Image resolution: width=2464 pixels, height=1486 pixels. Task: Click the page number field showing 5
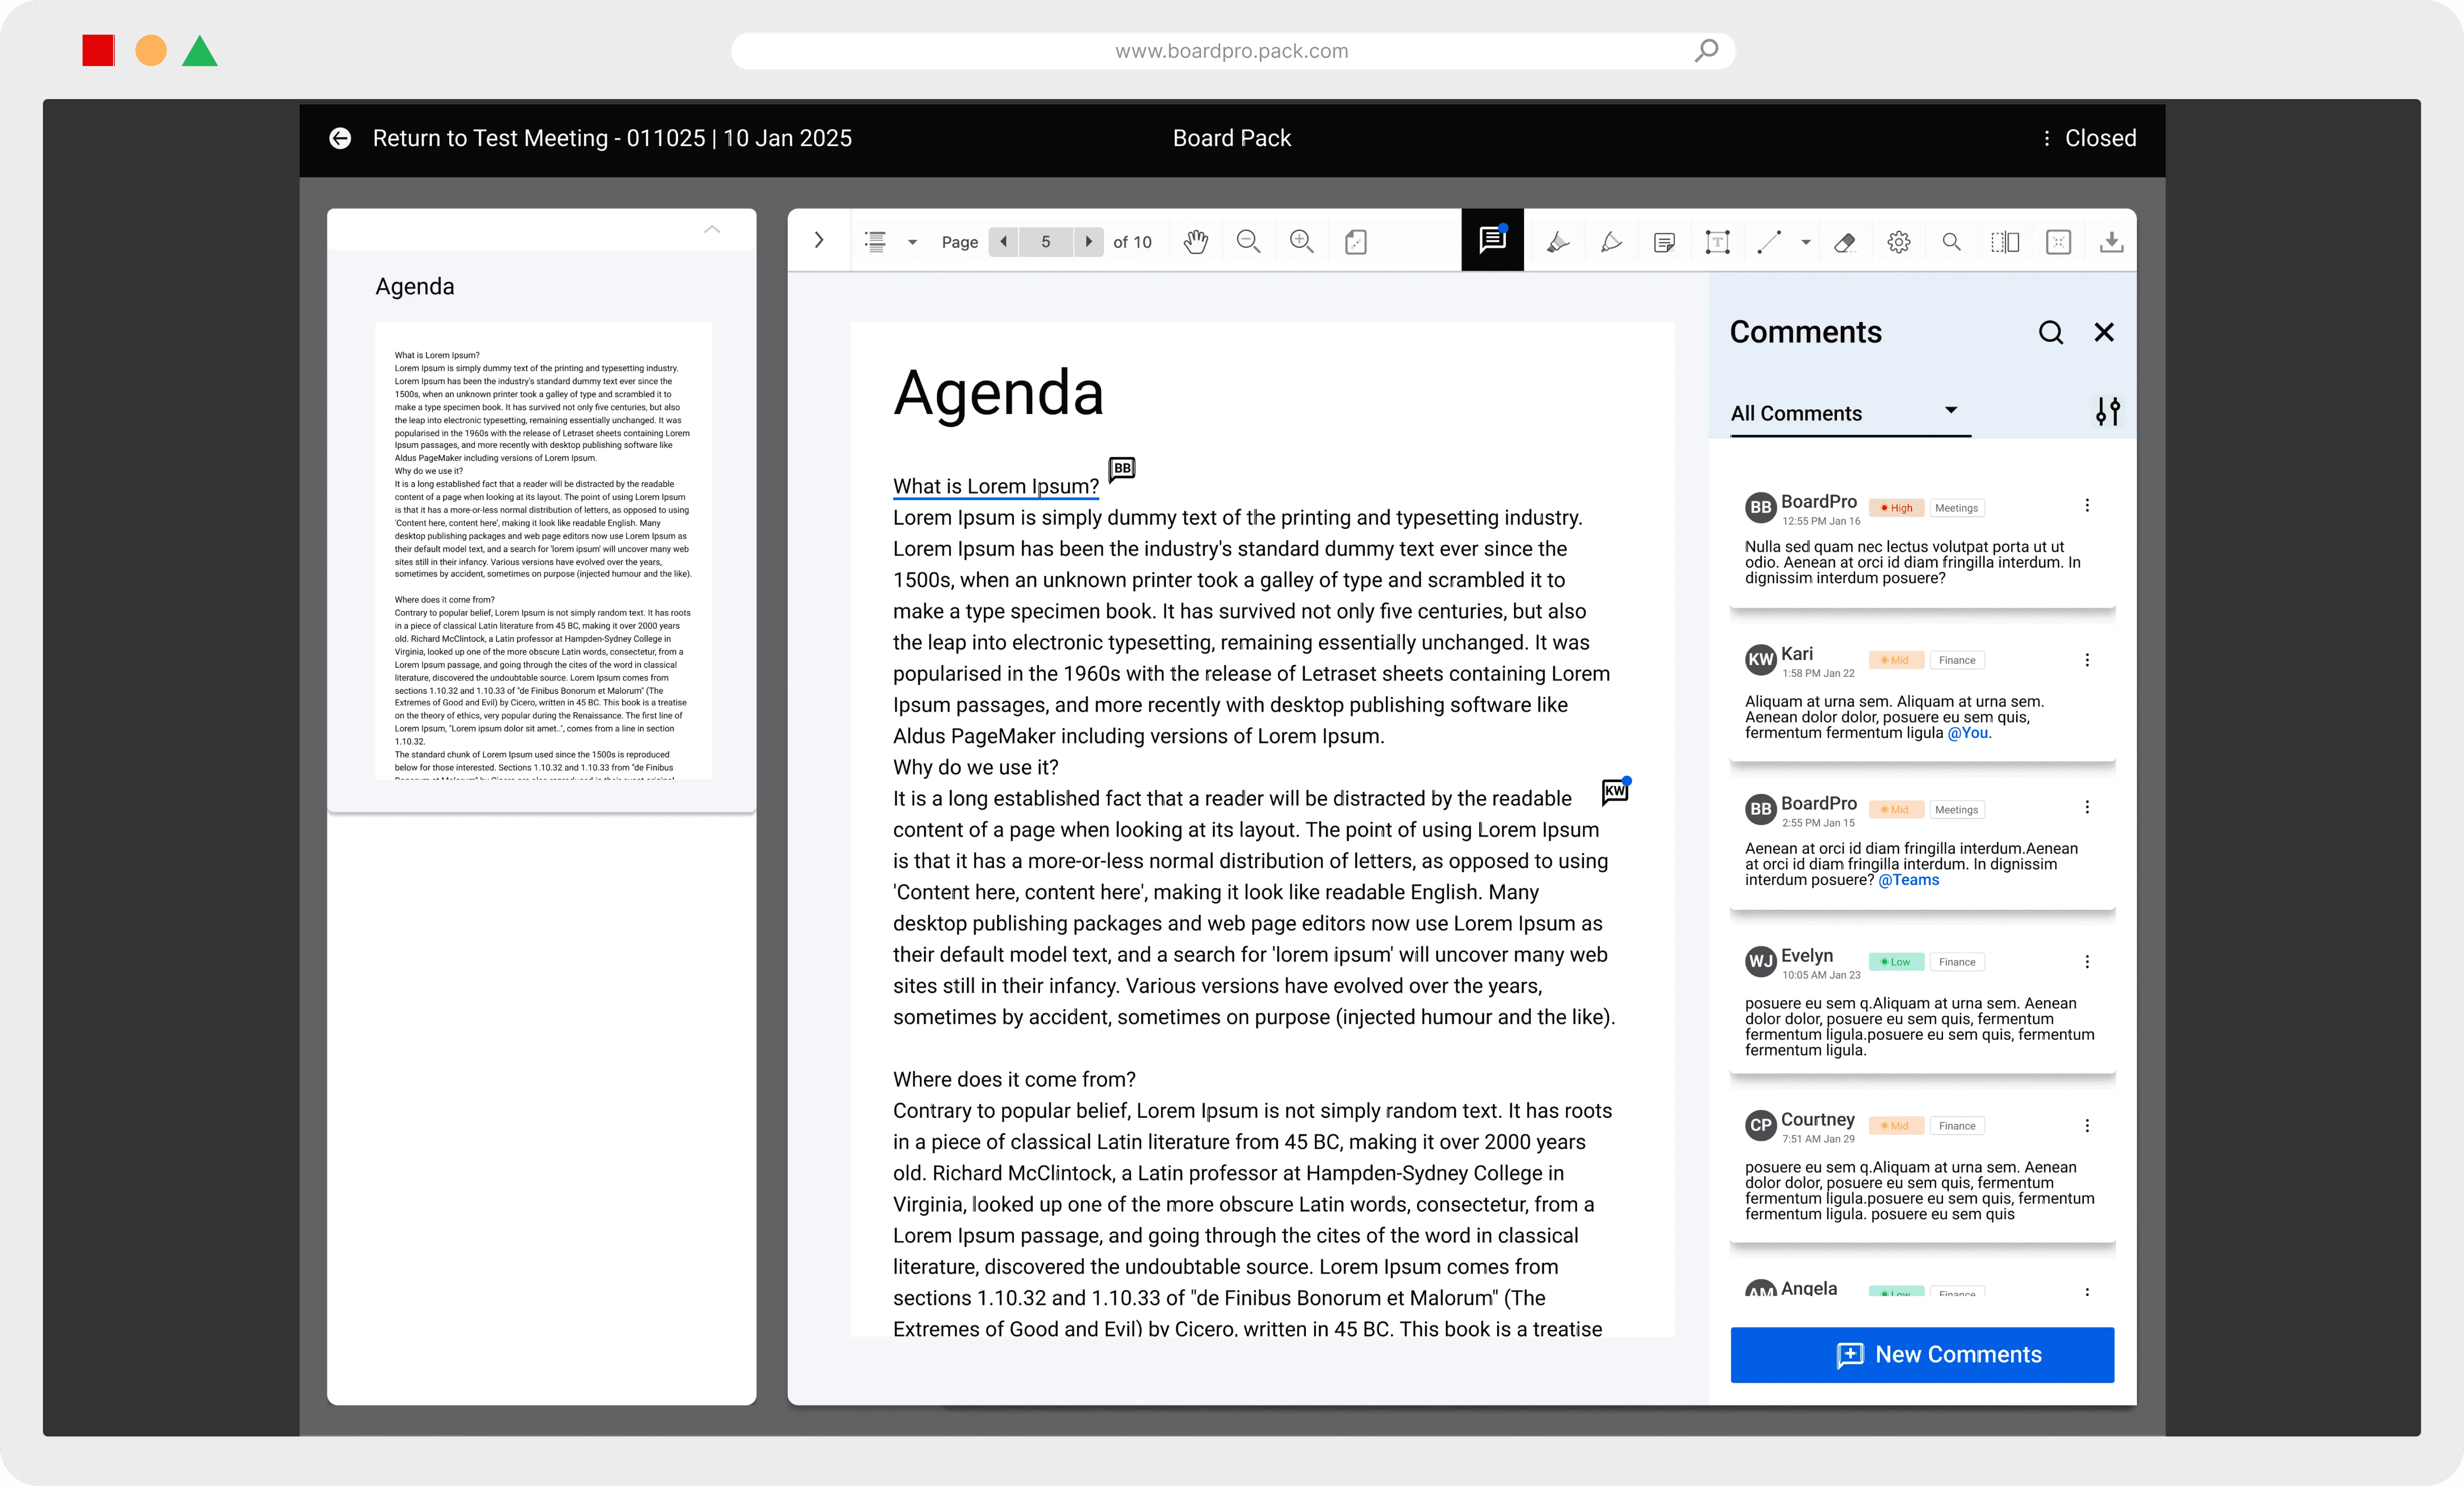[x=1046, y=241]
